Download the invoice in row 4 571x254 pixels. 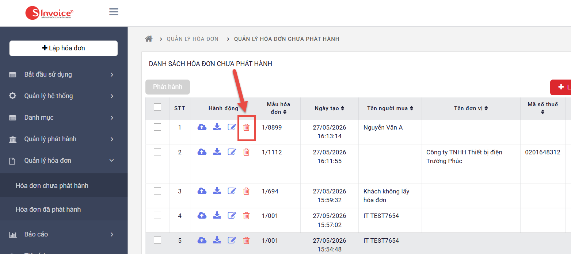pyautogui.click(x=217, y=216)
